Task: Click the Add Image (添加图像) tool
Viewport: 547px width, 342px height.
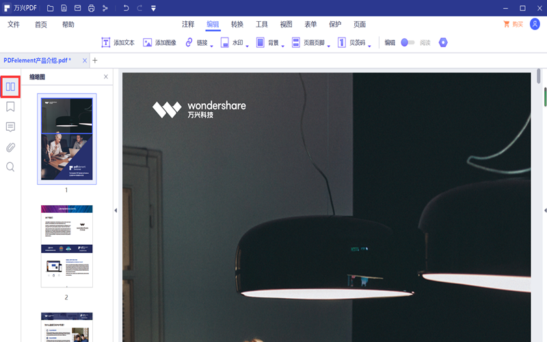Action: tap(159, 42)
